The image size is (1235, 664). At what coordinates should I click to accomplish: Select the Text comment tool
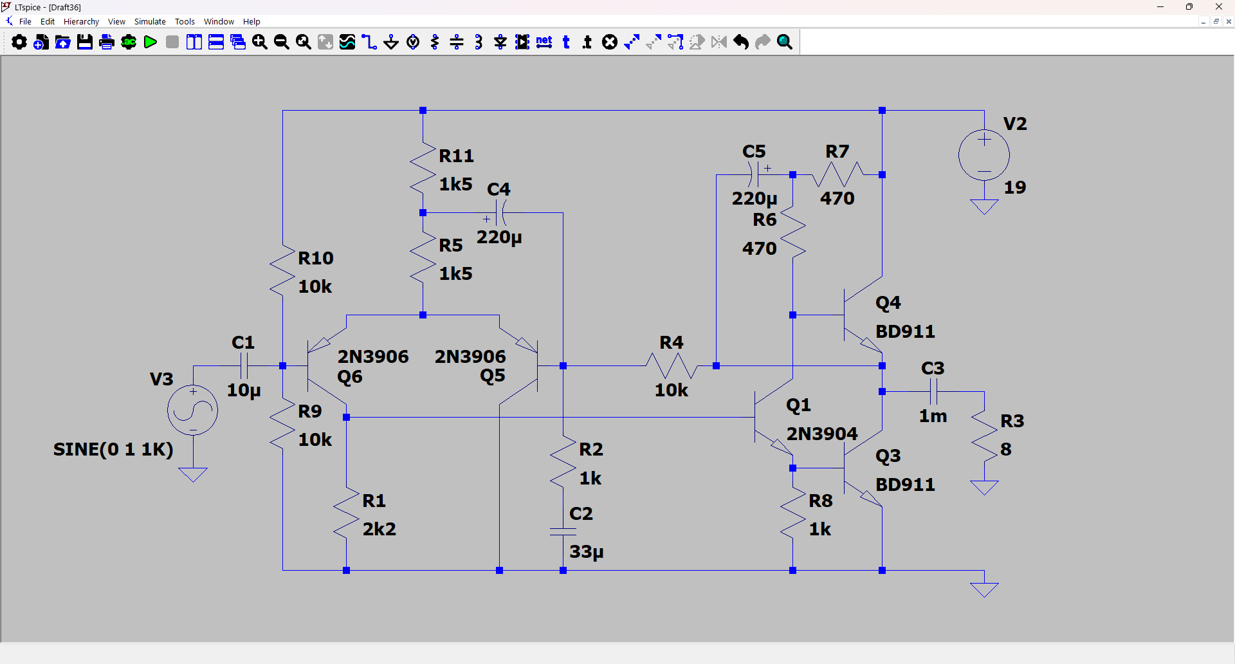pos(566,42)
